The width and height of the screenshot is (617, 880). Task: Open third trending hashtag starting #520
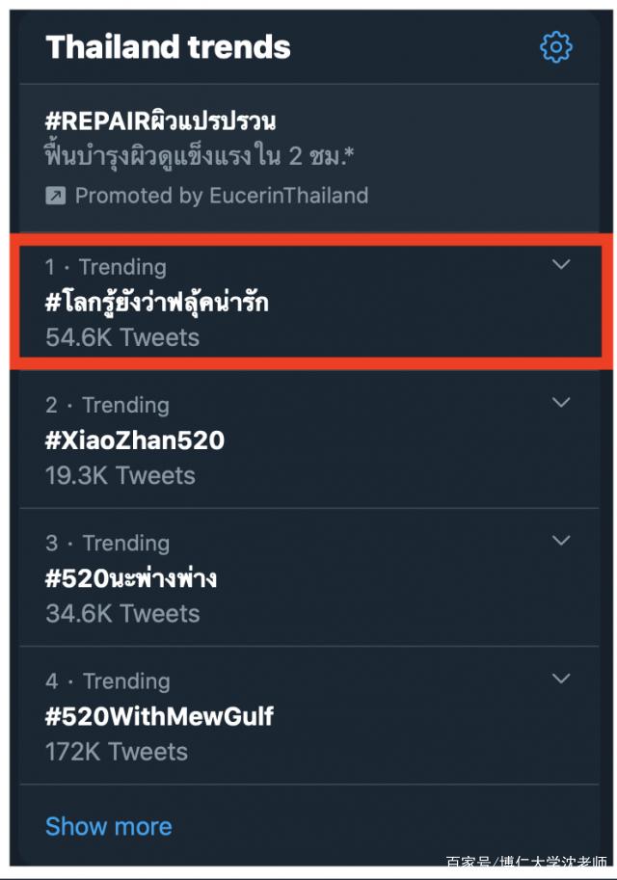[131, 578]
